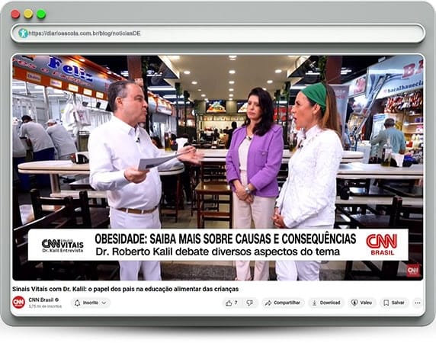Click the video player thumbnail
The height and width of the screenshot is (343, 436).
tap(218, 168)
